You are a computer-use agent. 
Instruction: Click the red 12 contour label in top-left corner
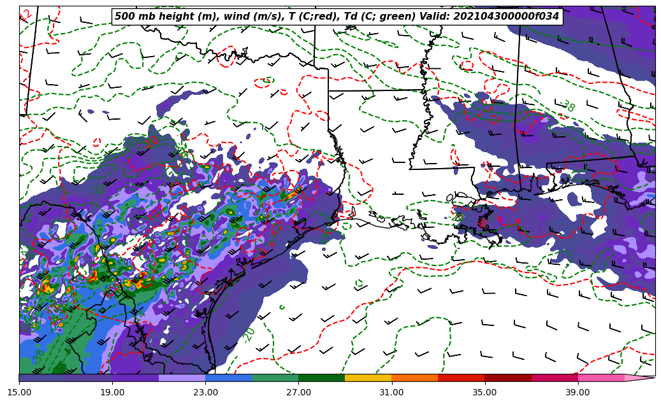point(25,15)
